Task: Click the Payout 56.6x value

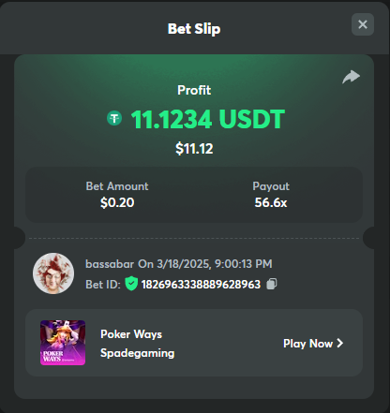Action: click(x=271, y=202)
